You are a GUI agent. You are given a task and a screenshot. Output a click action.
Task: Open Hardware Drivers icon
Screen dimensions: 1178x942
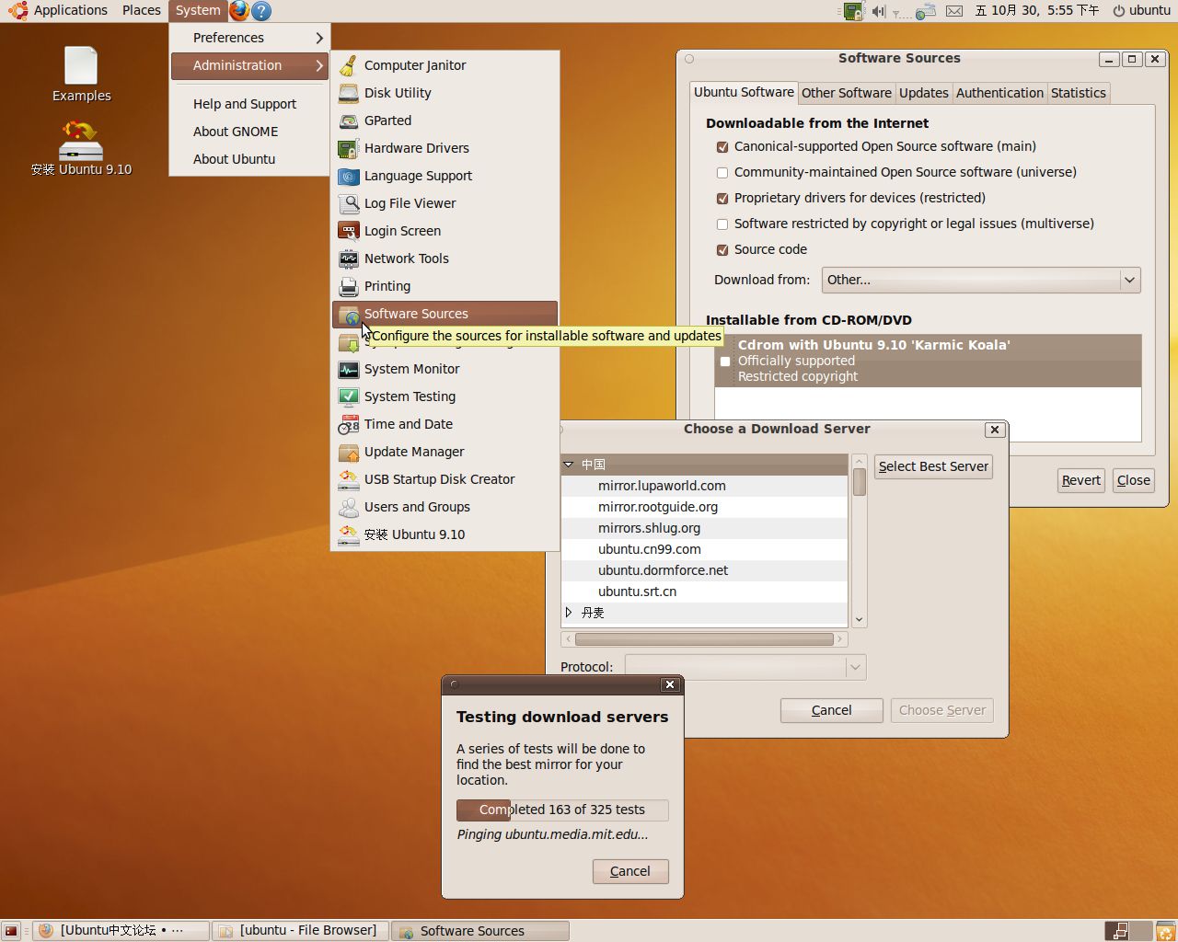point(349,148)
